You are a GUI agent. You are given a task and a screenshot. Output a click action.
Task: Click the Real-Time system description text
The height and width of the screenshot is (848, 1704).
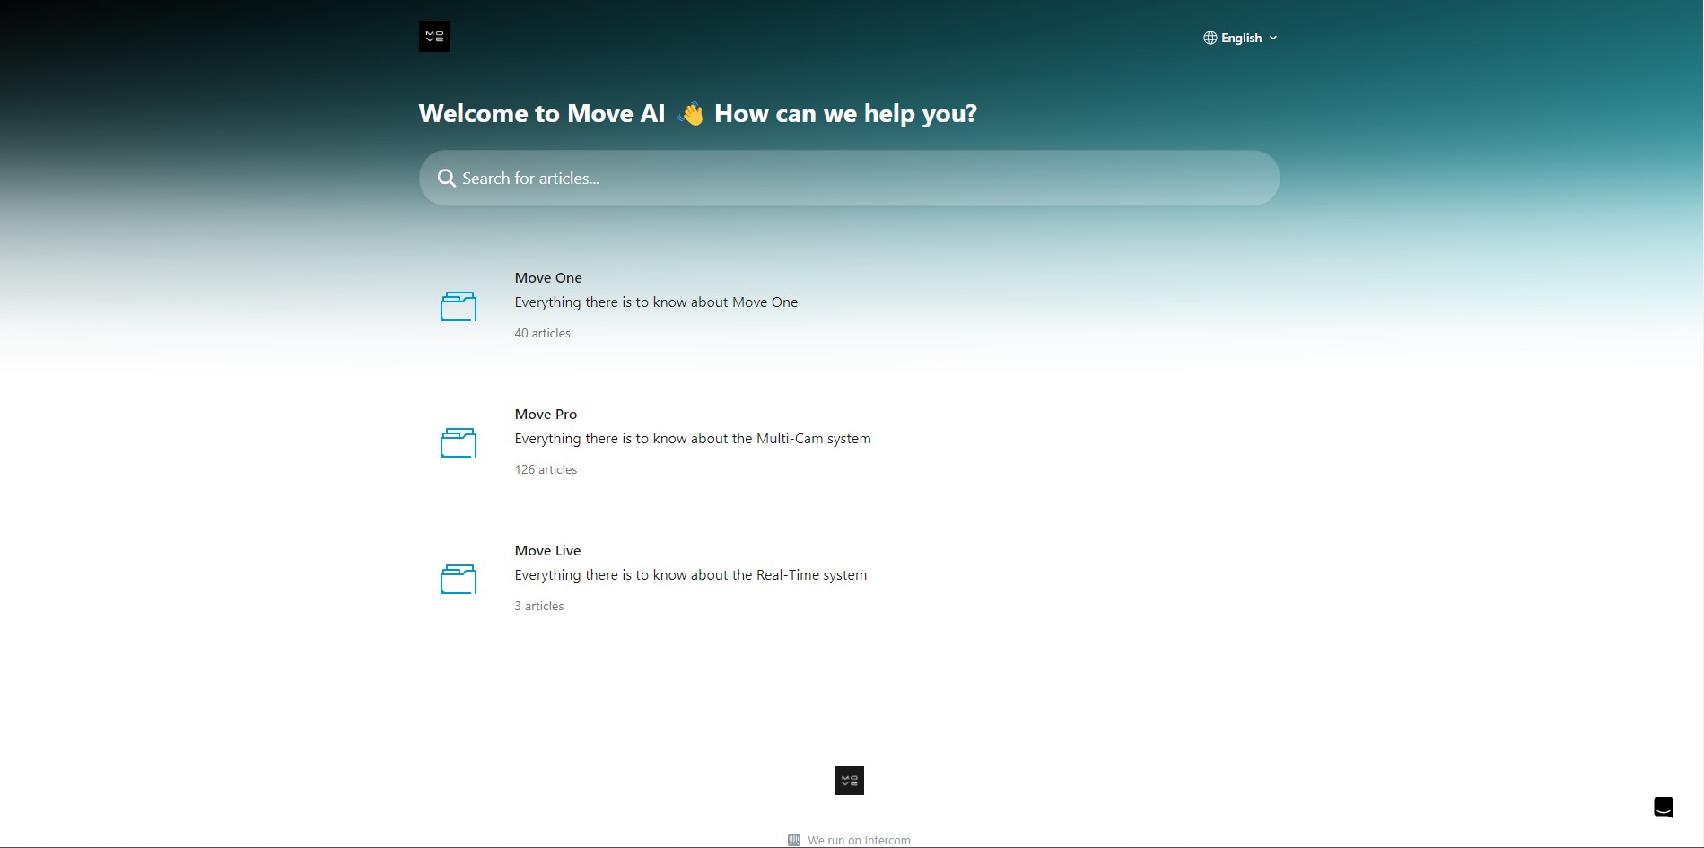pyautogui.click(x=691, y=575)
